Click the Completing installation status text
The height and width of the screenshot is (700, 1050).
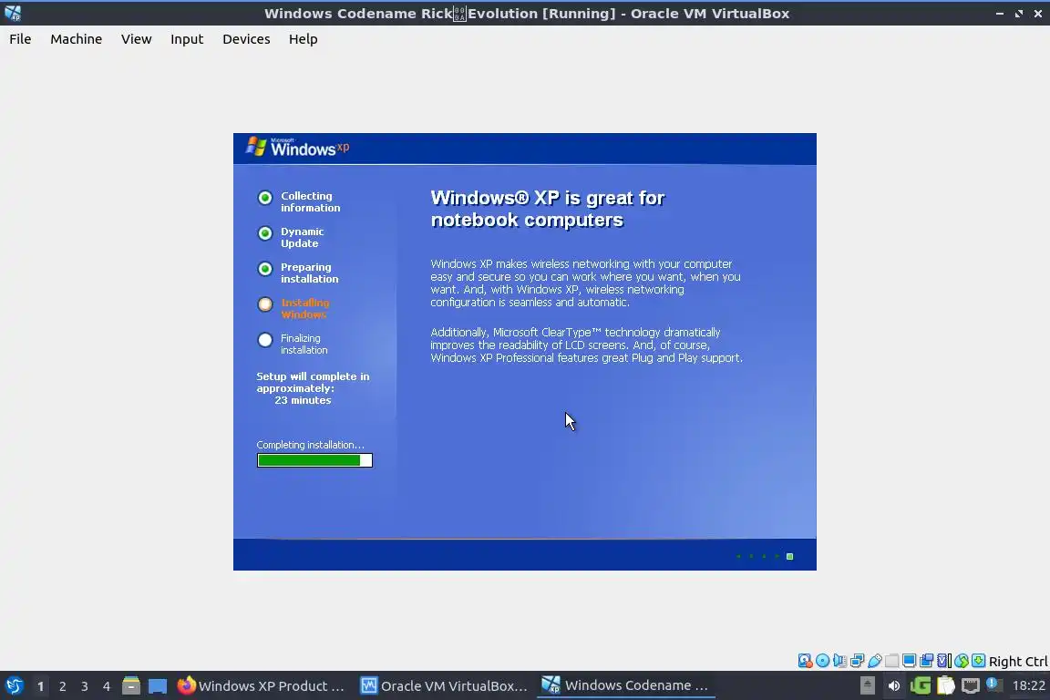(310, 445)
